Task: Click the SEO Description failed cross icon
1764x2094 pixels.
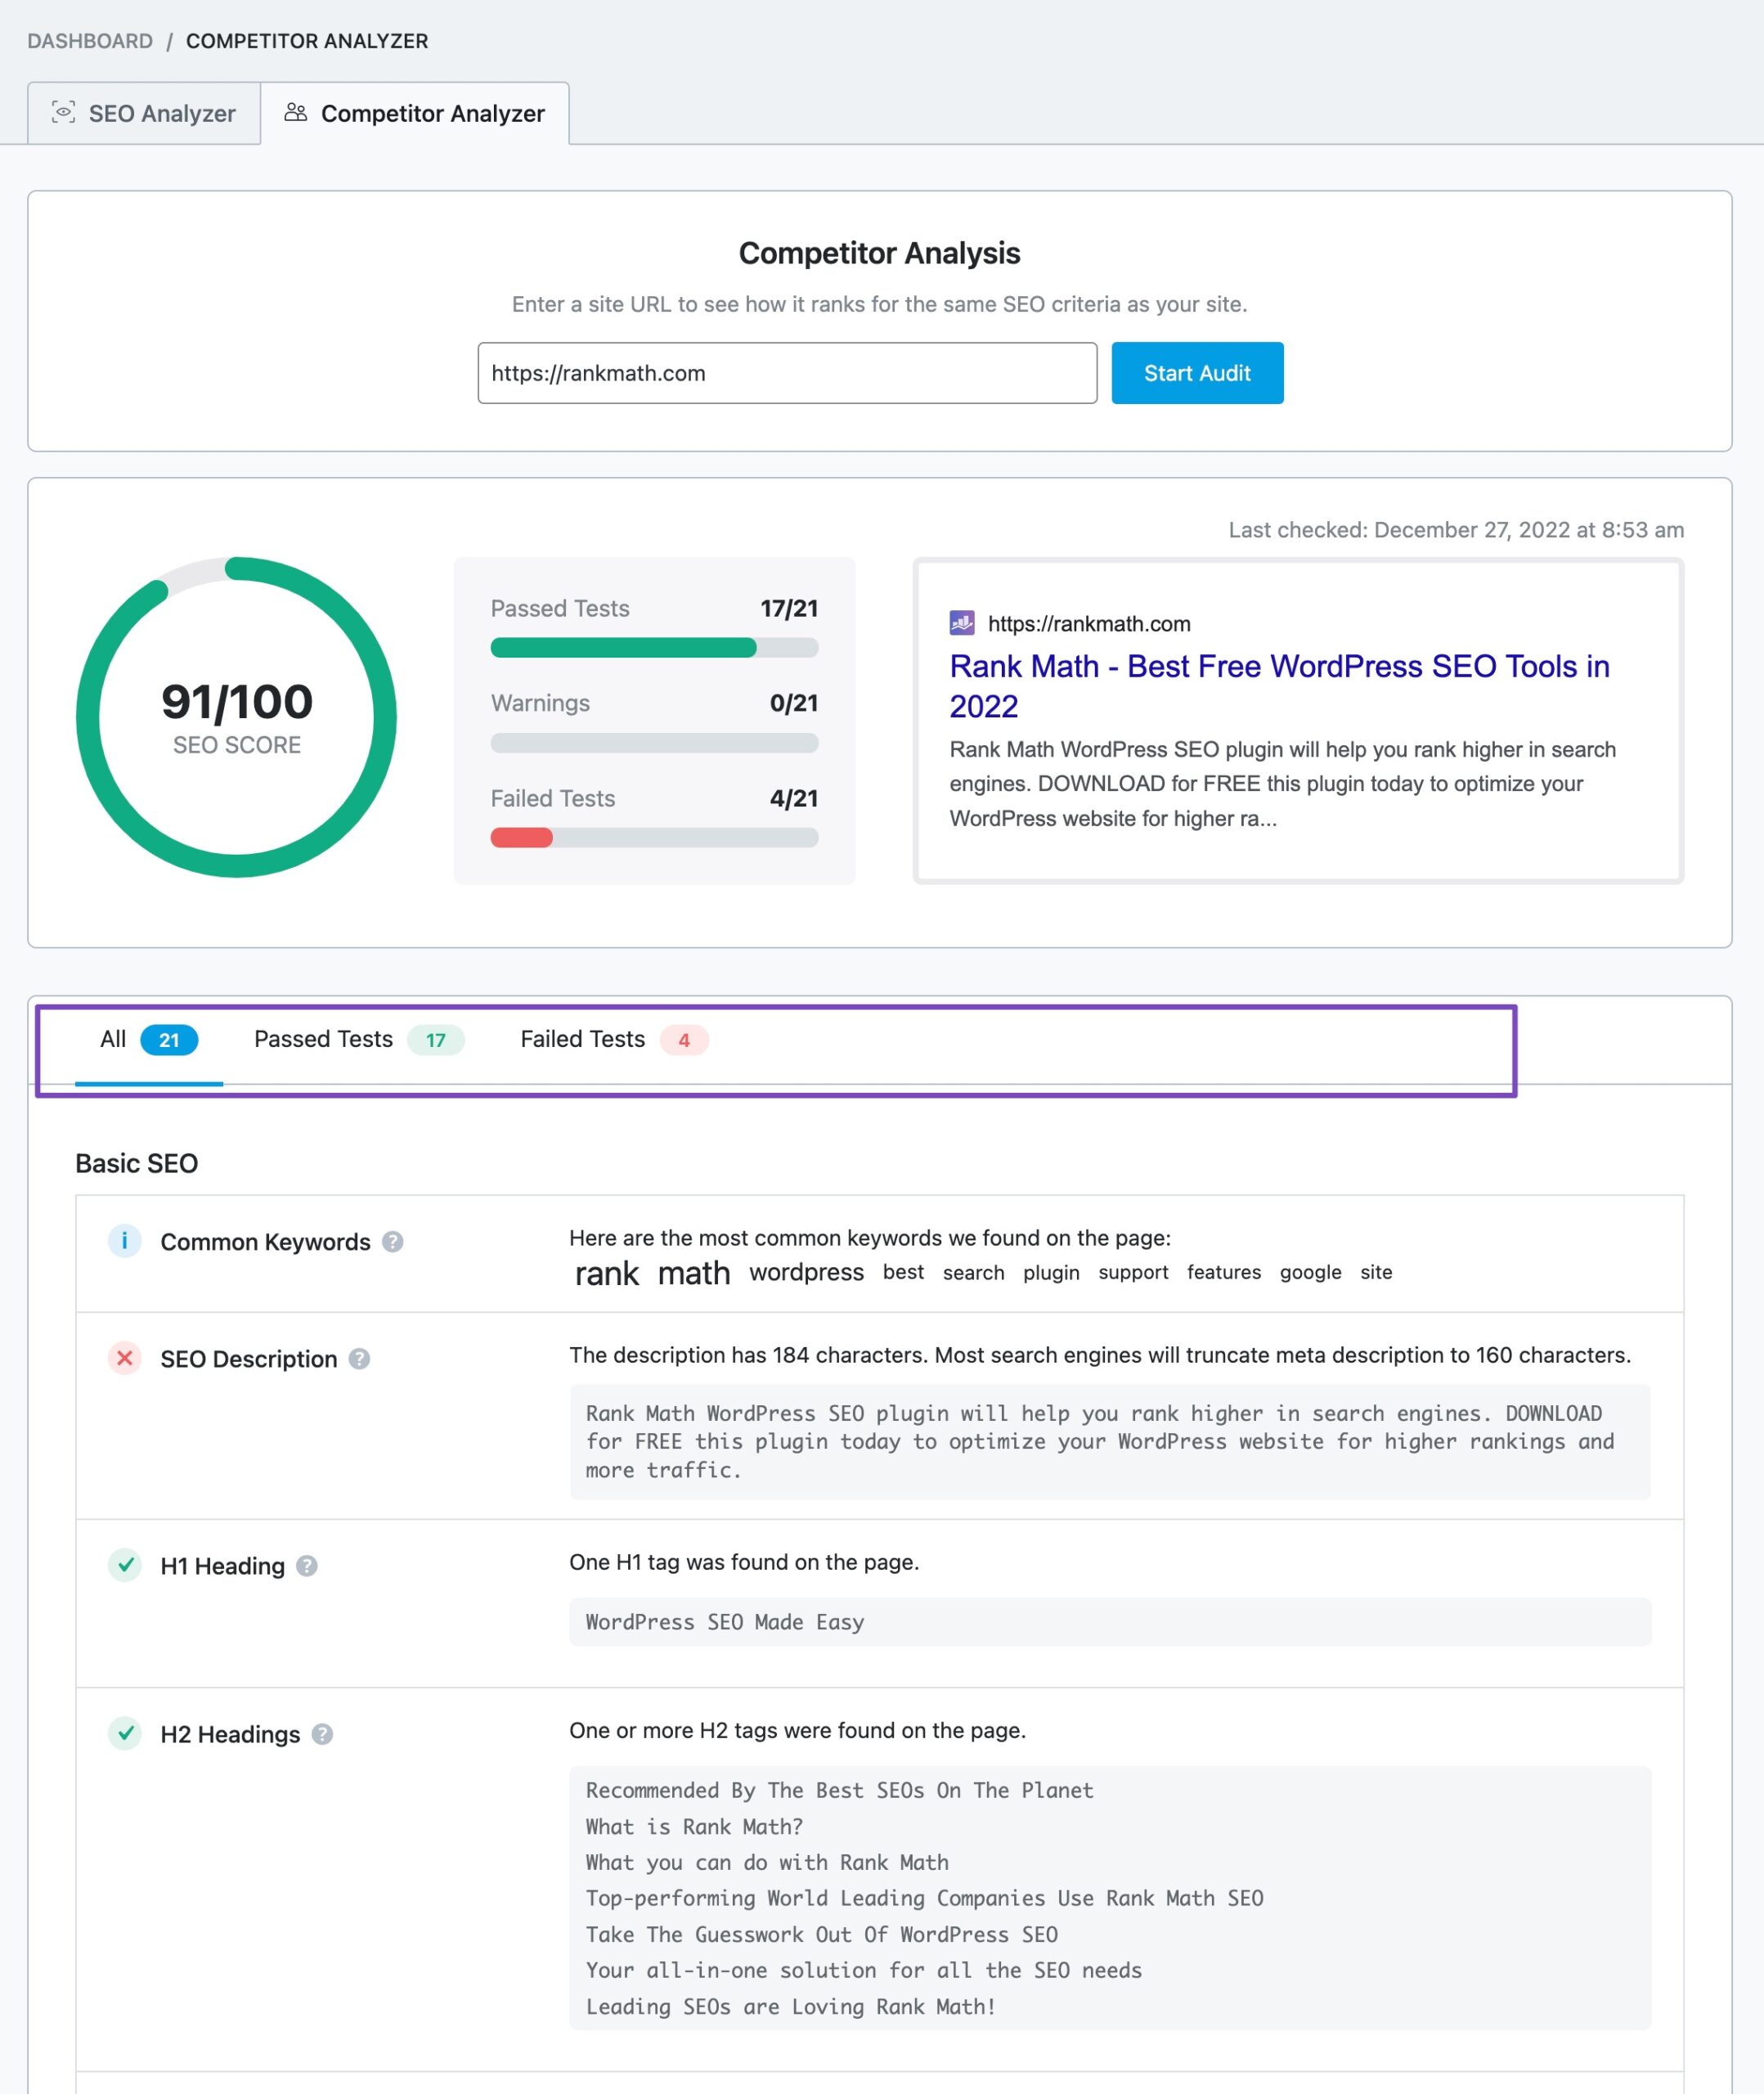Action: point(124,1358)
